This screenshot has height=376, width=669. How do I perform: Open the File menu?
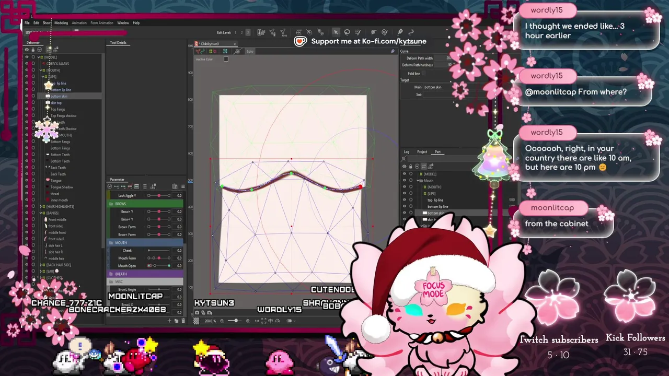27,23
